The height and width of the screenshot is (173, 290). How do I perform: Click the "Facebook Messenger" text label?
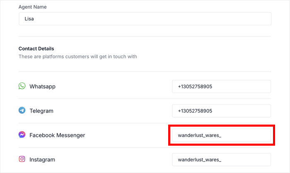[x=57, y=135]
